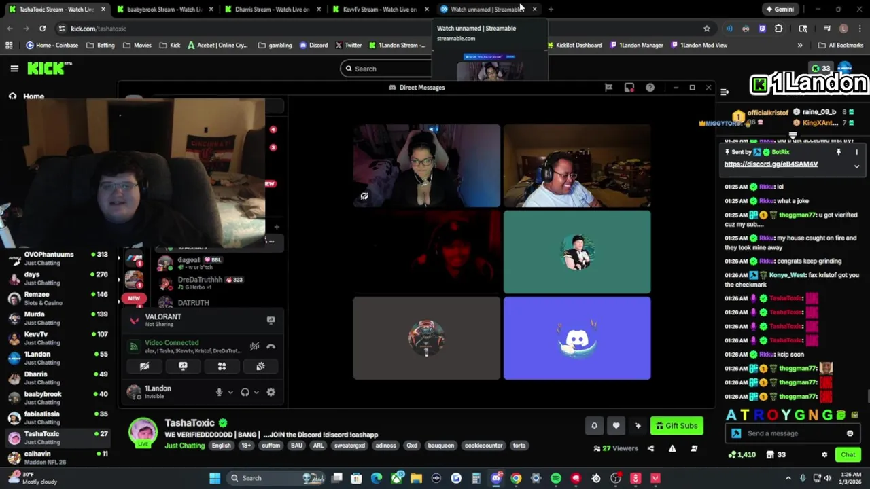Screen dimensions: 870x489
Task: Report the stream via warning triangle
Action: point(672,448)
